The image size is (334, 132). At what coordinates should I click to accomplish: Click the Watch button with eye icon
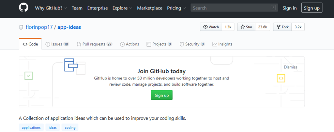tap(211, 27)
